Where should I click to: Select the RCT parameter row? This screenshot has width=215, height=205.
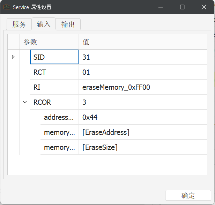pos(54,72)
